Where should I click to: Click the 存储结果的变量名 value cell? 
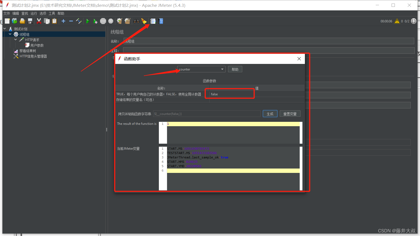257,100
